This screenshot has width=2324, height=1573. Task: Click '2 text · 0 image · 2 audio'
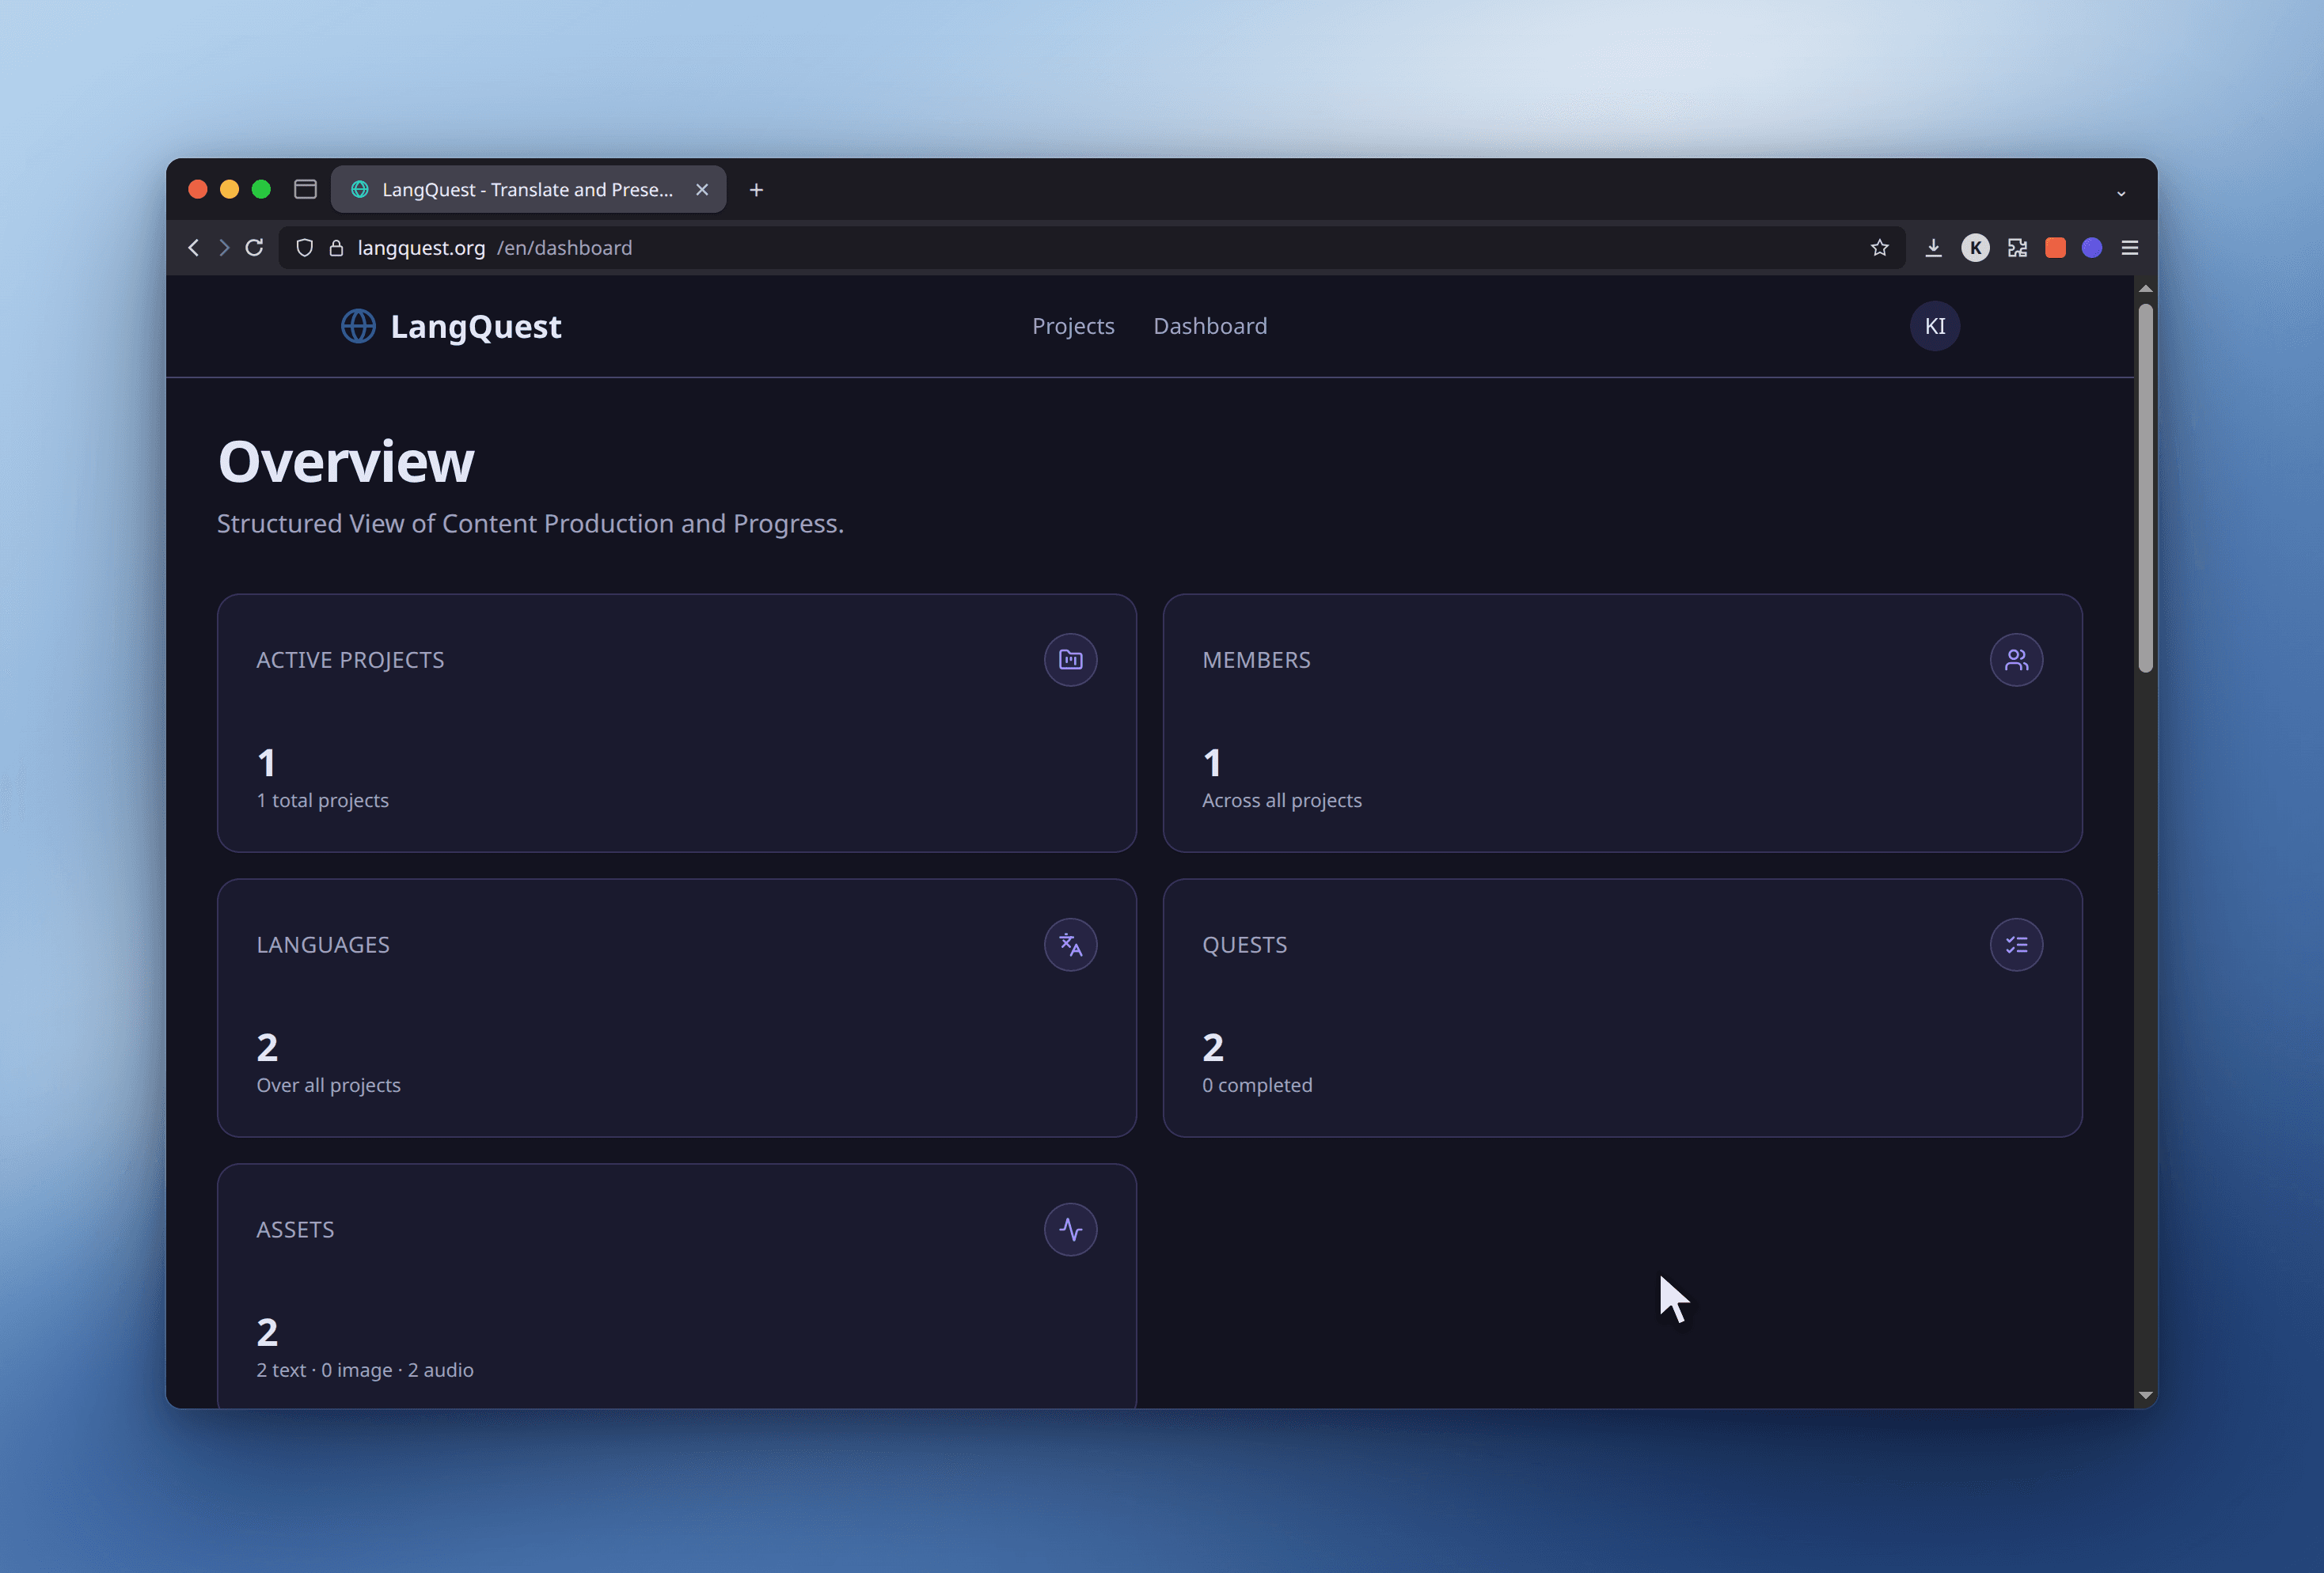365,1370
